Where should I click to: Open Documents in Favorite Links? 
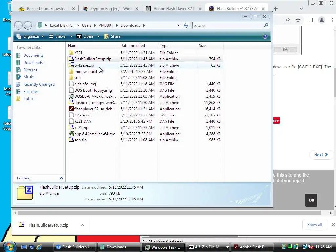(33, 55)
